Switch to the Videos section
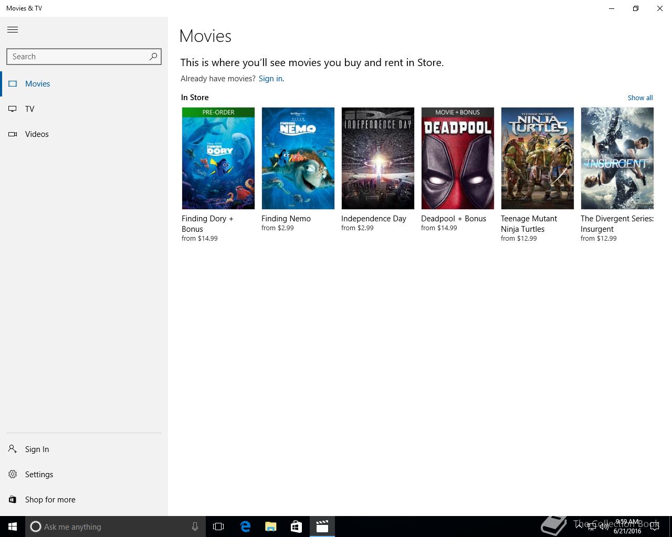The height and width of the screenshot is (537, 672). pos(37,134)
